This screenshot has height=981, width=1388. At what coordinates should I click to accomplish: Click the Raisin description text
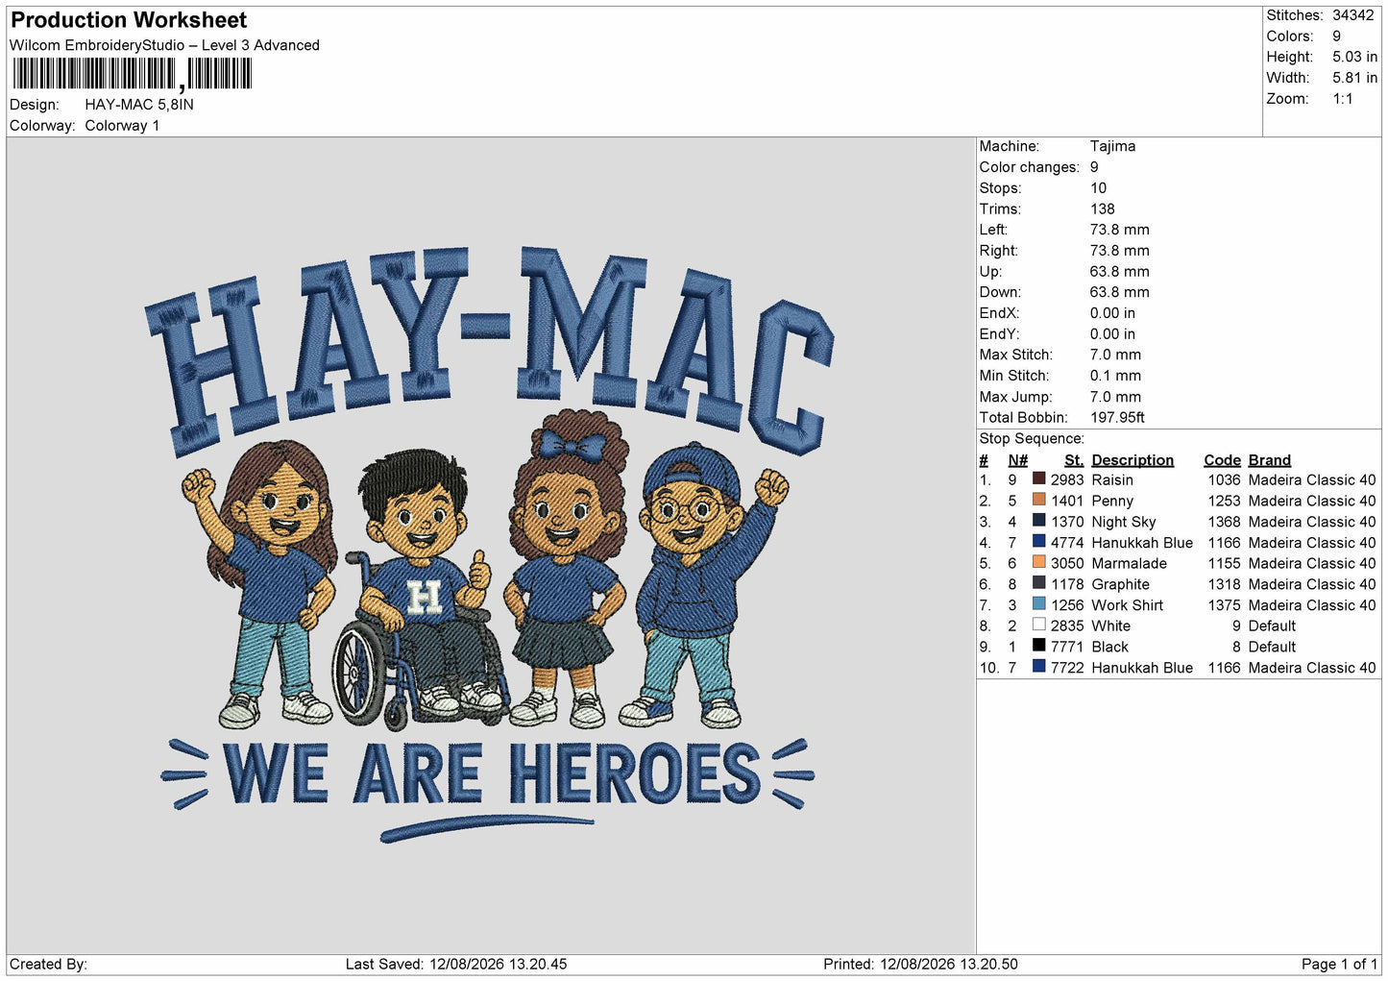click(x=1112, y=479)
